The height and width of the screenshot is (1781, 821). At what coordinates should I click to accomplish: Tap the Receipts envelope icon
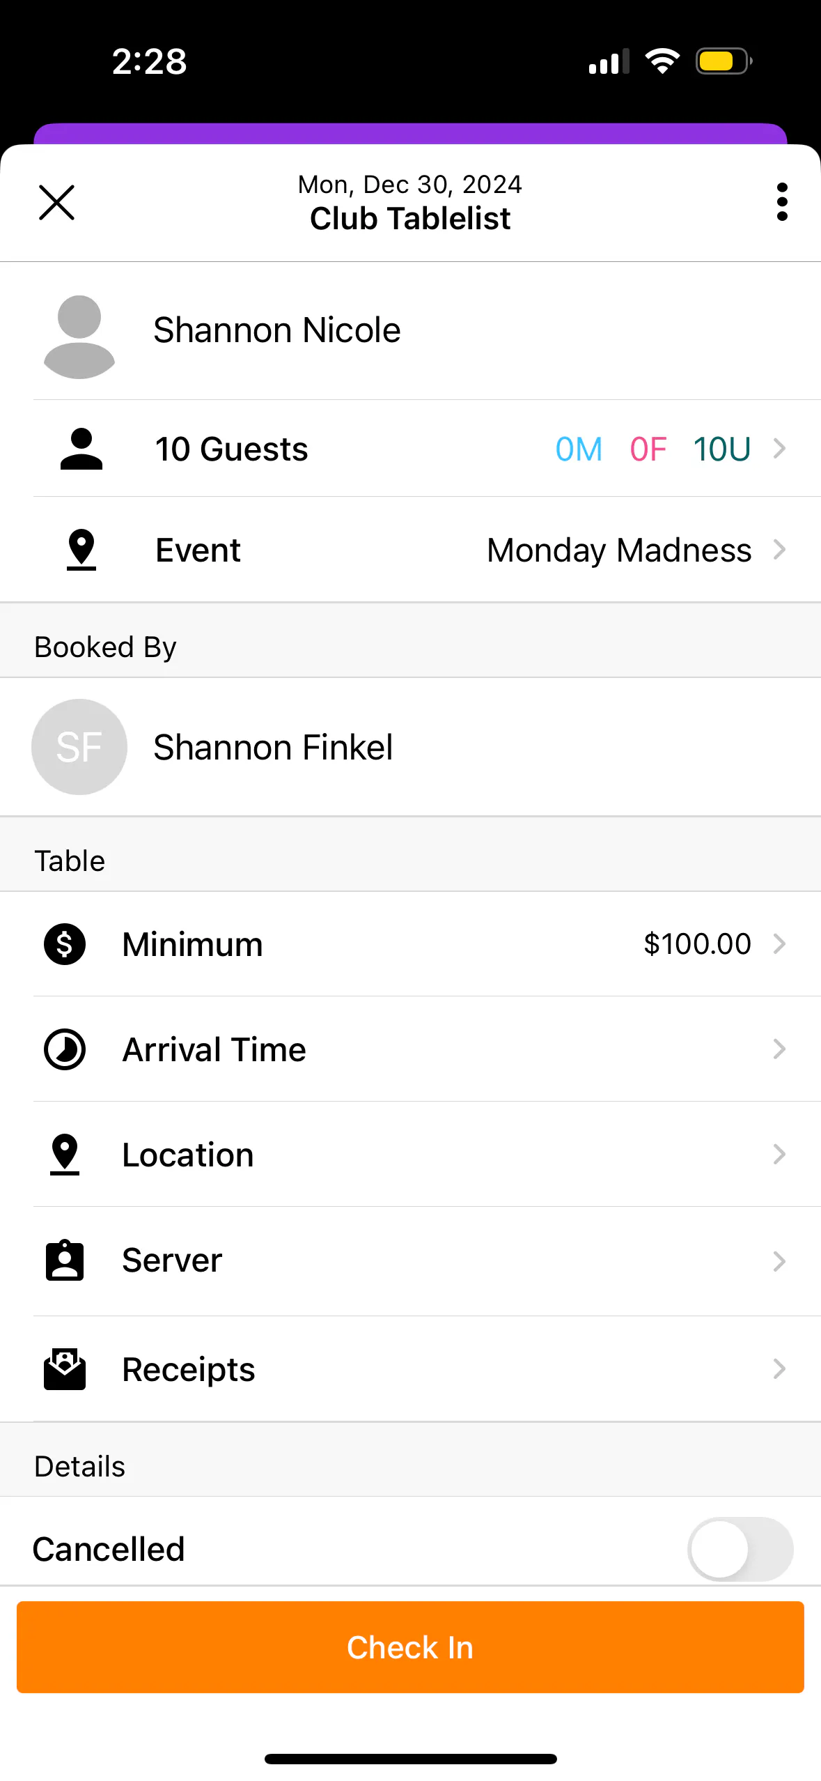[x=65, y=1369]
